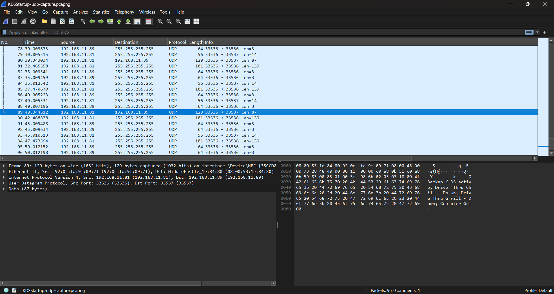Image resolution: width=554 pixels, height=294 pixels.
Task: Toggle auto-scroll during live capture
Action: (137, 21)
